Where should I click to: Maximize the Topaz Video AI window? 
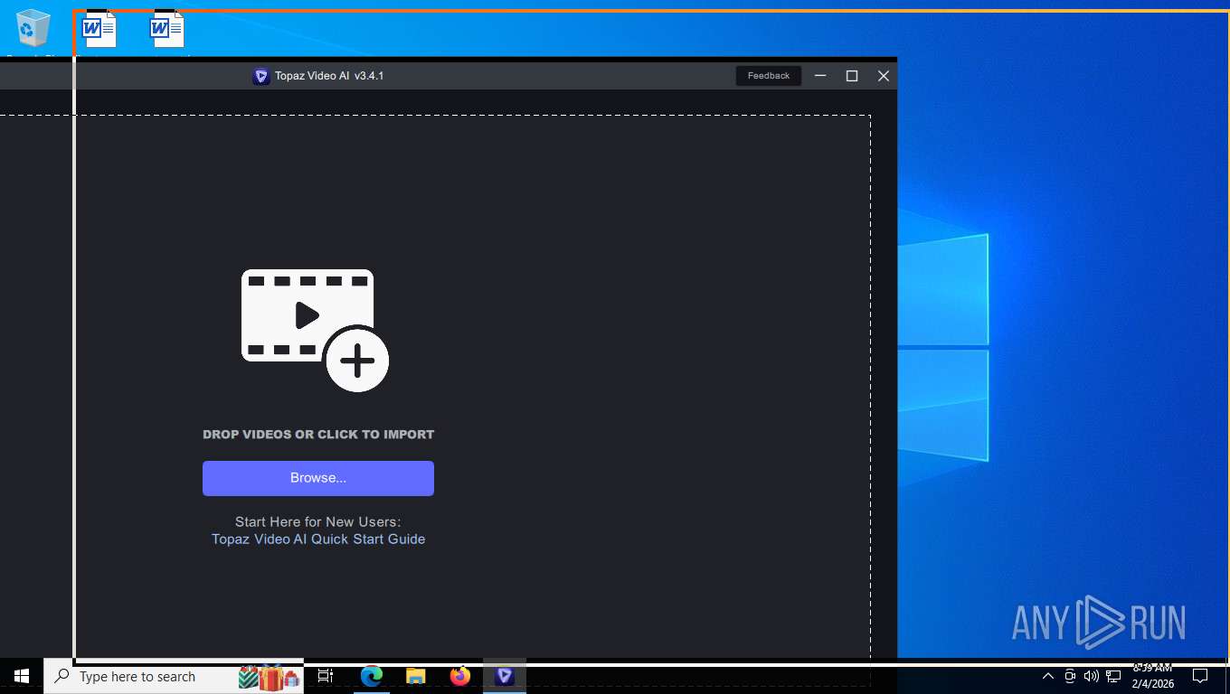(852, 76)
